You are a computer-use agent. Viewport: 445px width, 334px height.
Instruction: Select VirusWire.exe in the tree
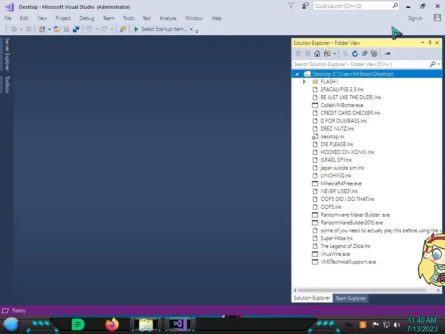335,254
